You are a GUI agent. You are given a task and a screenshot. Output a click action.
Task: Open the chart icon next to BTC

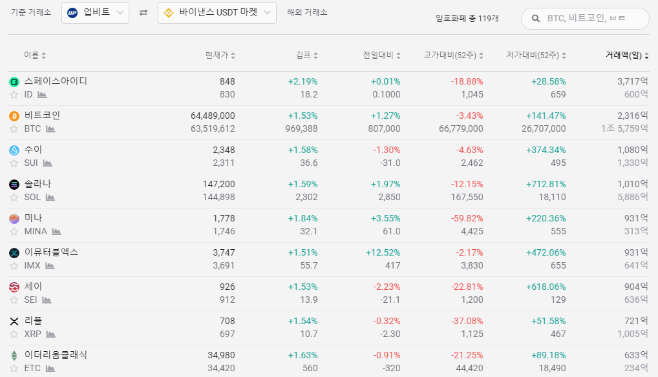50,129
